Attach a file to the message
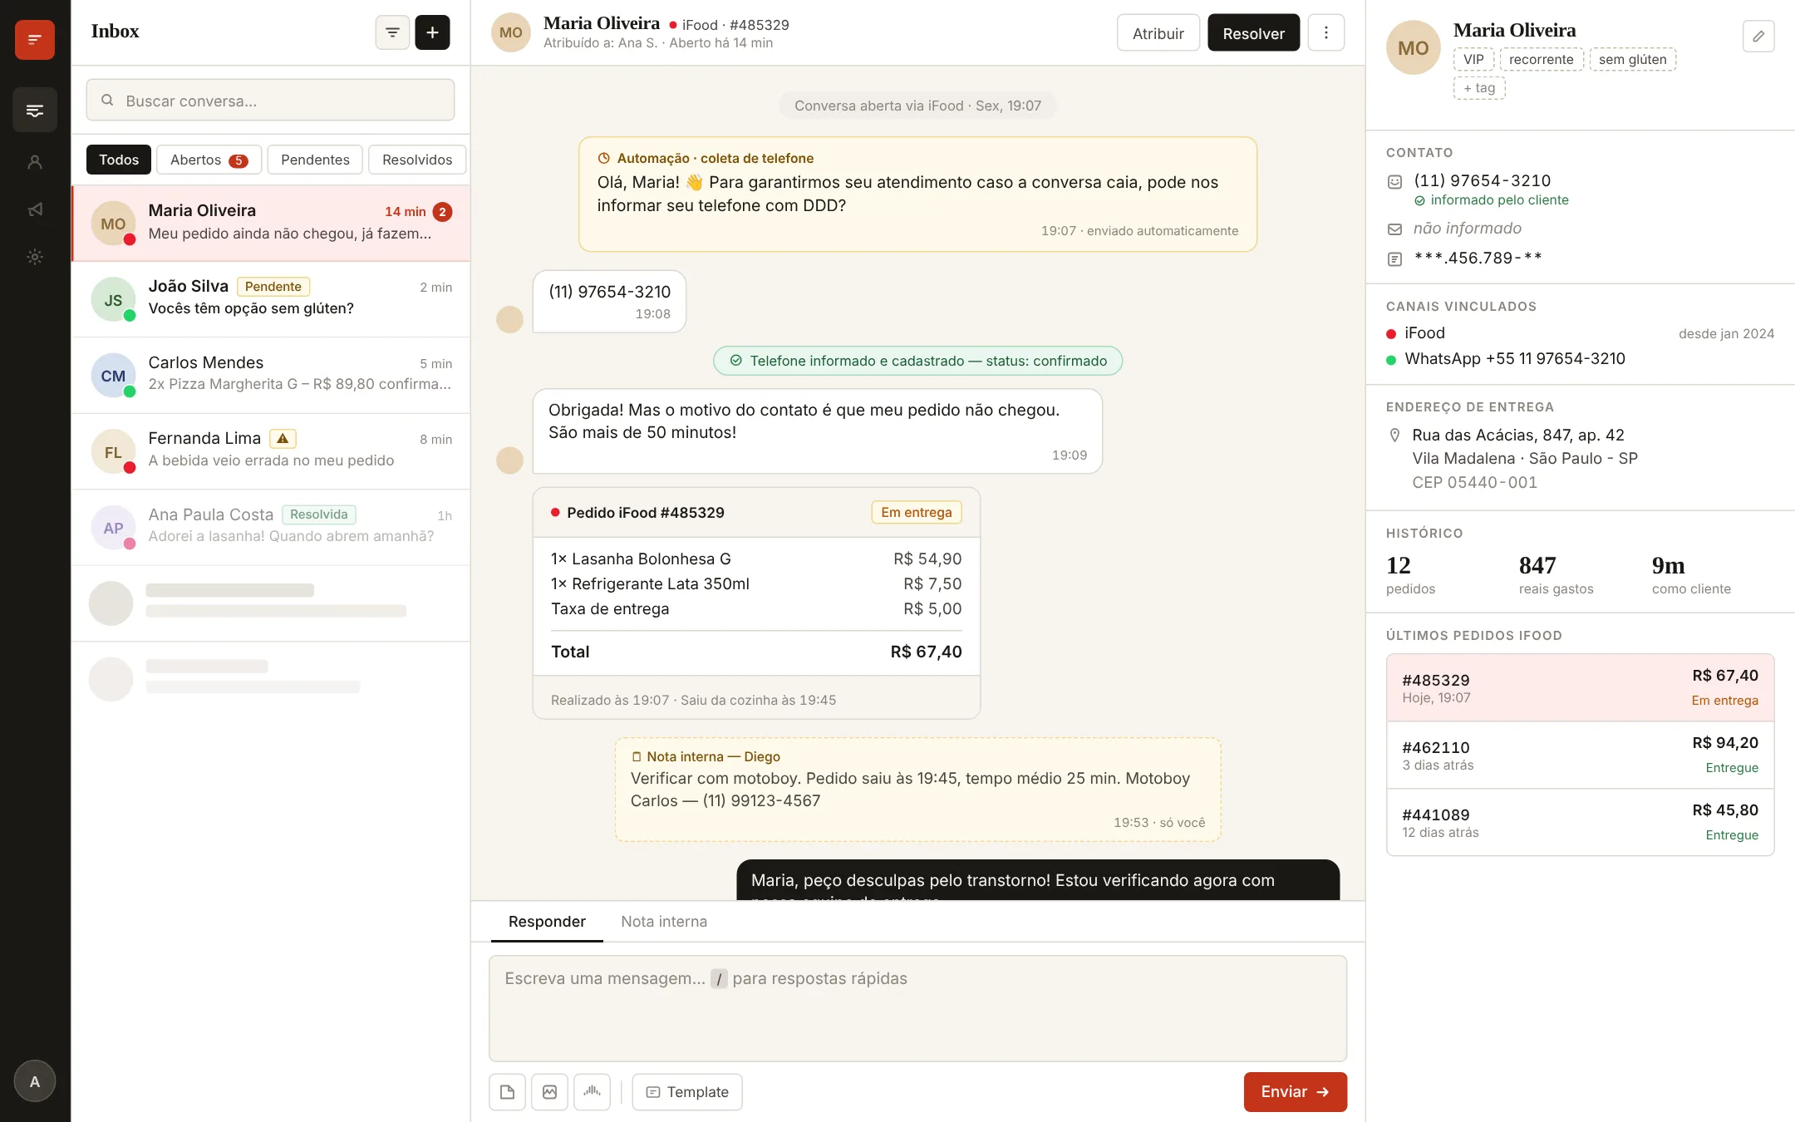The width and height of the screenshot is (1795, 1122). [507, 1092]
